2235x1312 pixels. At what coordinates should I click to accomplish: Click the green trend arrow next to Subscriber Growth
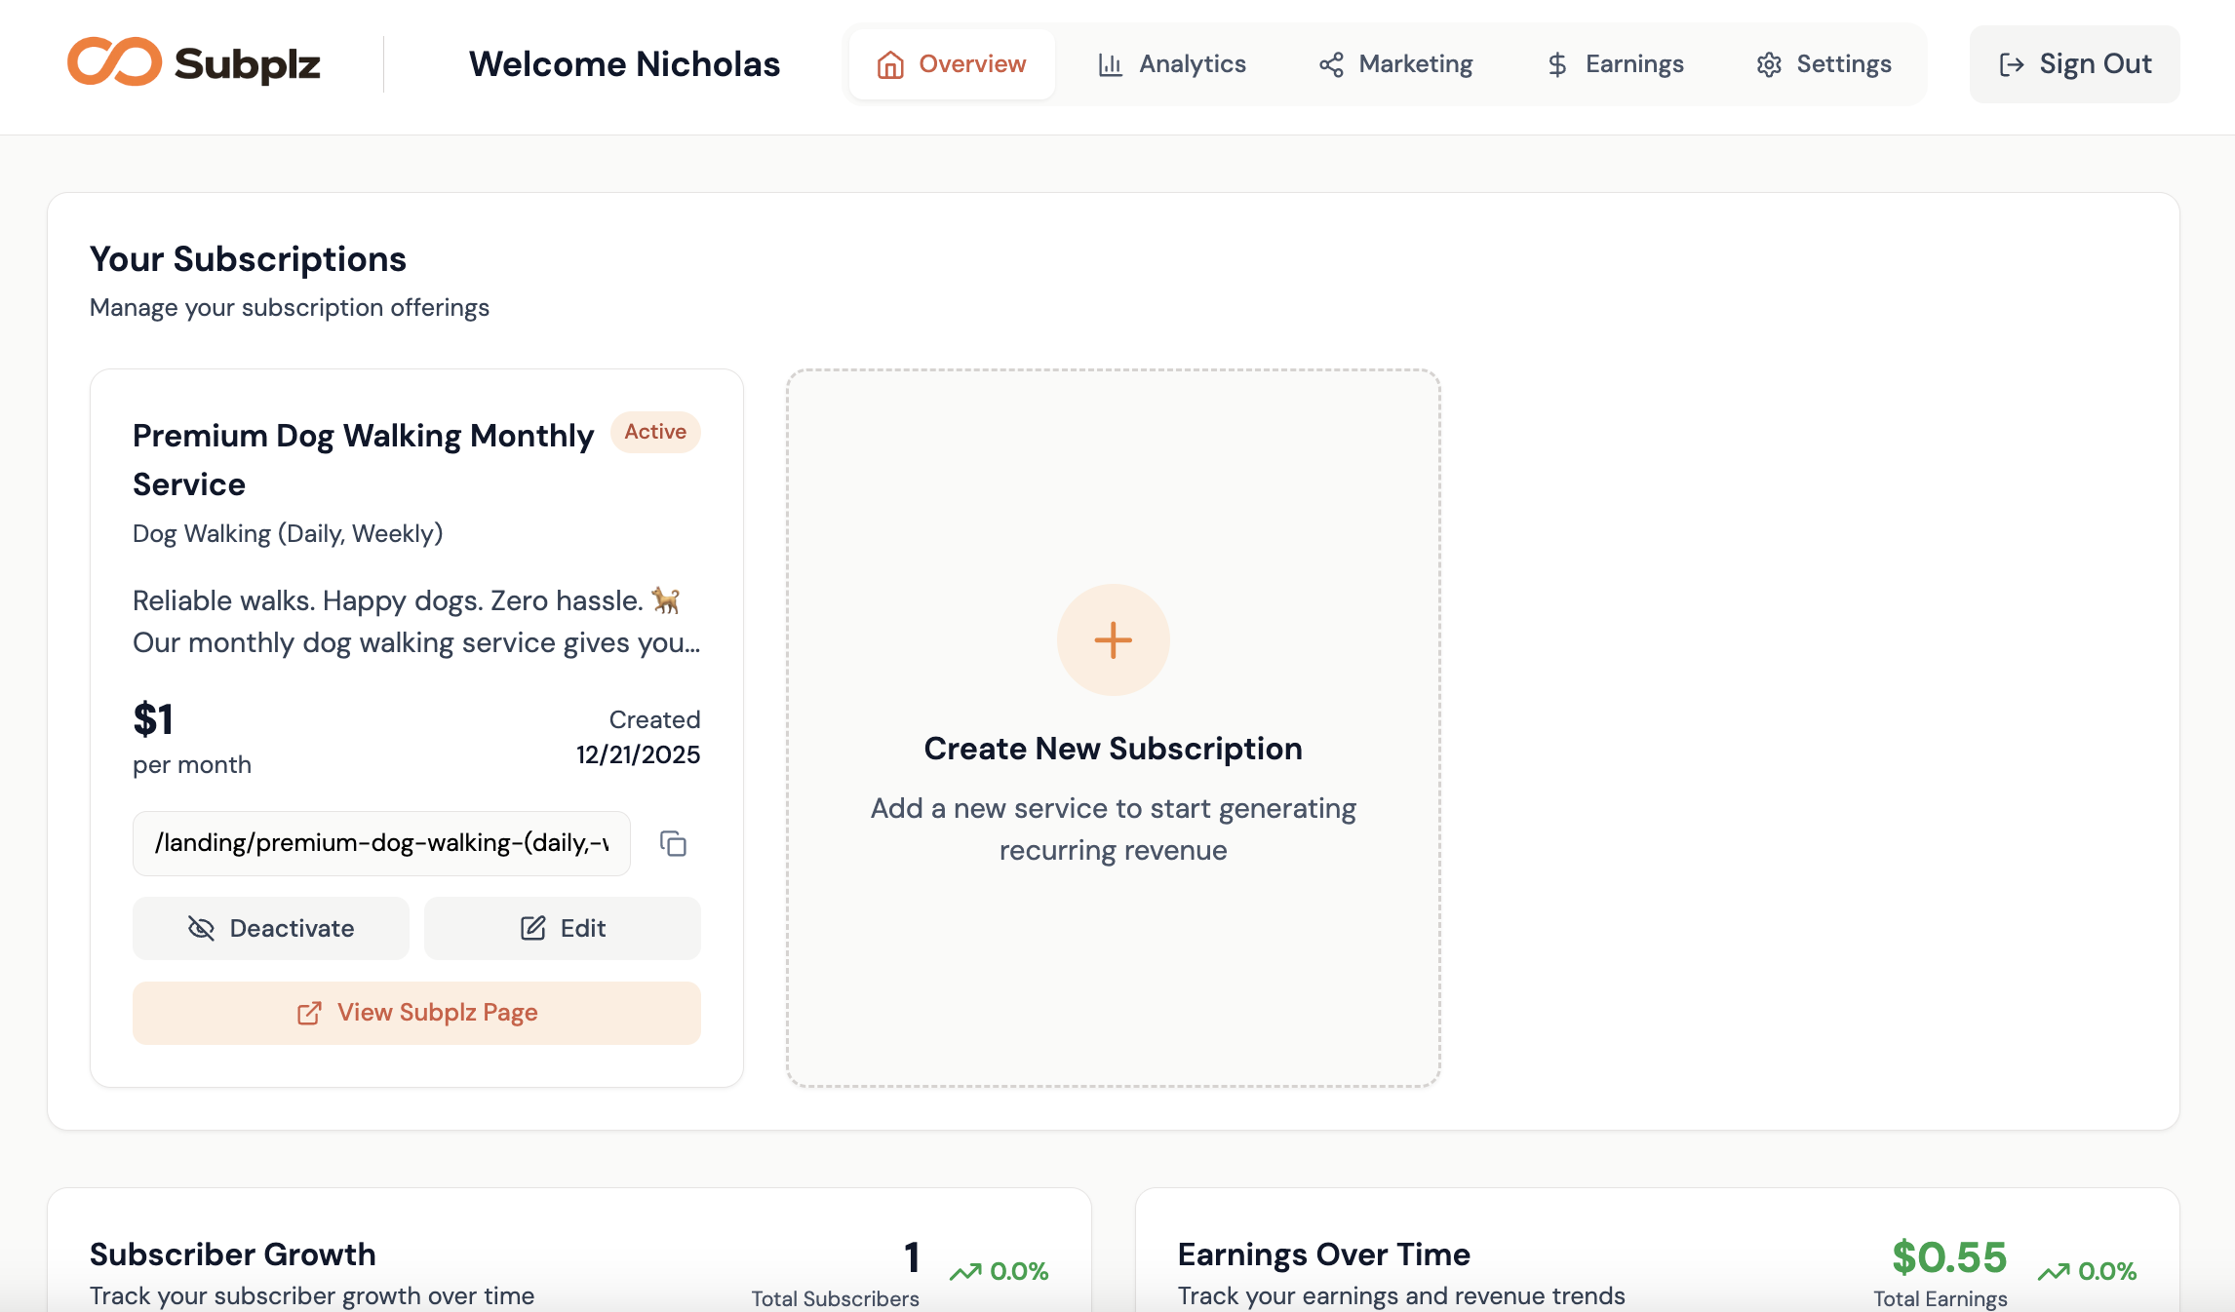click(x=965, y=1271)
